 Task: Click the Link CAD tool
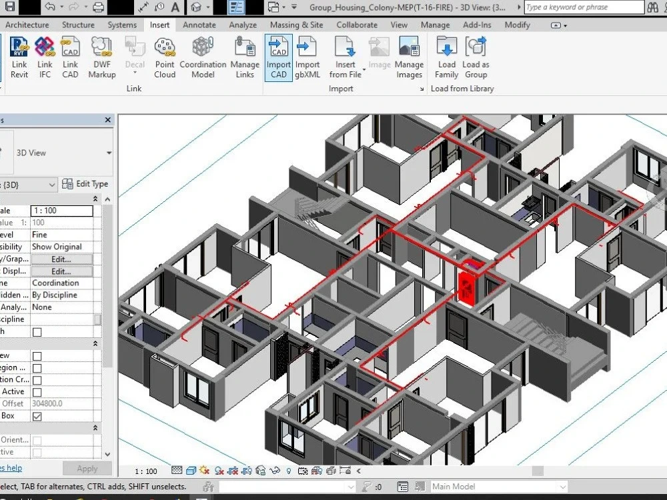[70, 58]
